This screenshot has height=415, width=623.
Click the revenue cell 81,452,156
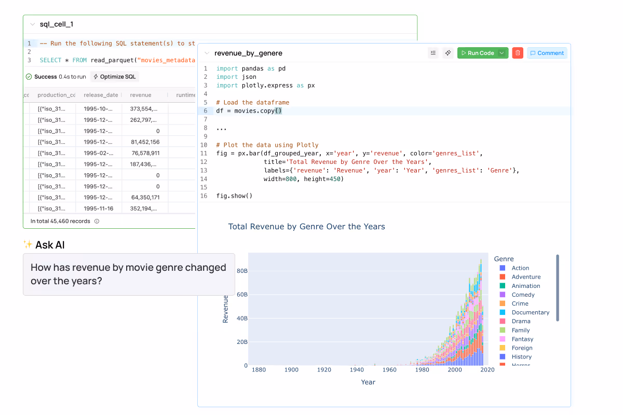[145, 142]
